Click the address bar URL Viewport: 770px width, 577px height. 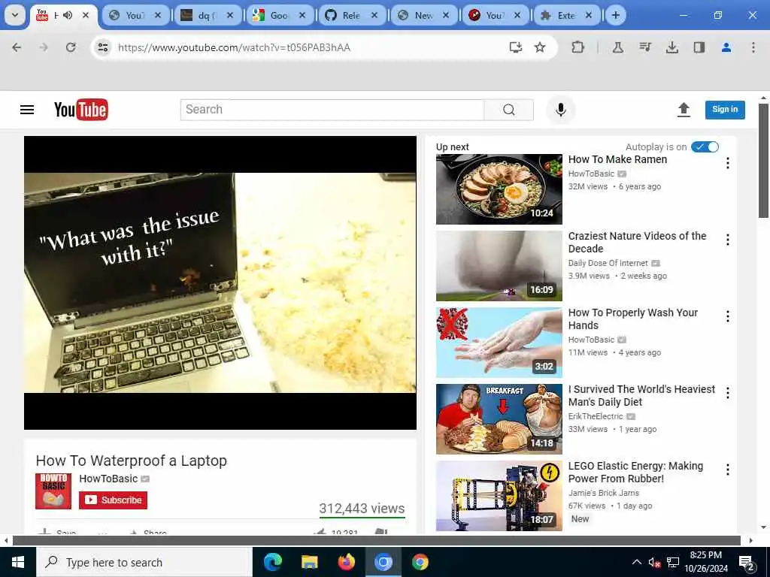(x=235, y=47)
